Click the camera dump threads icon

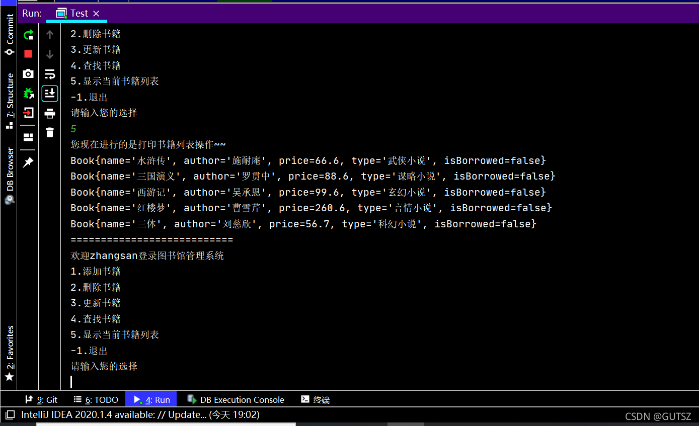point(28,73)
